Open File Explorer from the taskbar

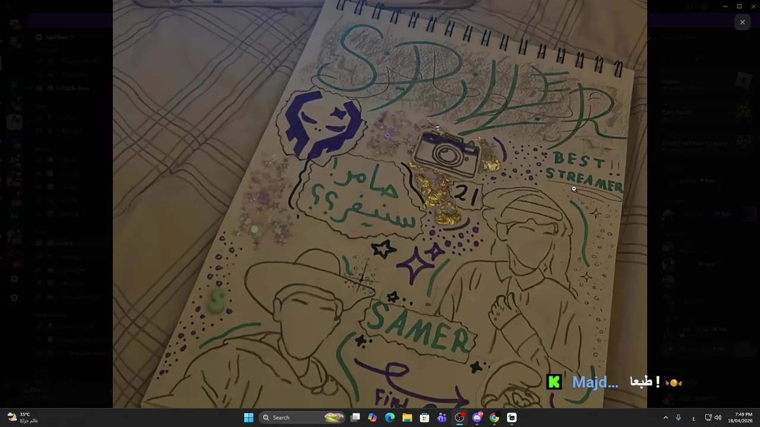[407, 418]
